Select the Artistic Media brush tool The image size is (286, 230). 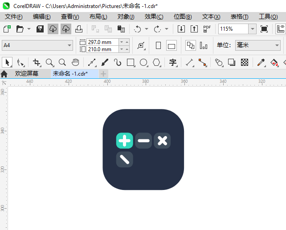pos(105,62)
